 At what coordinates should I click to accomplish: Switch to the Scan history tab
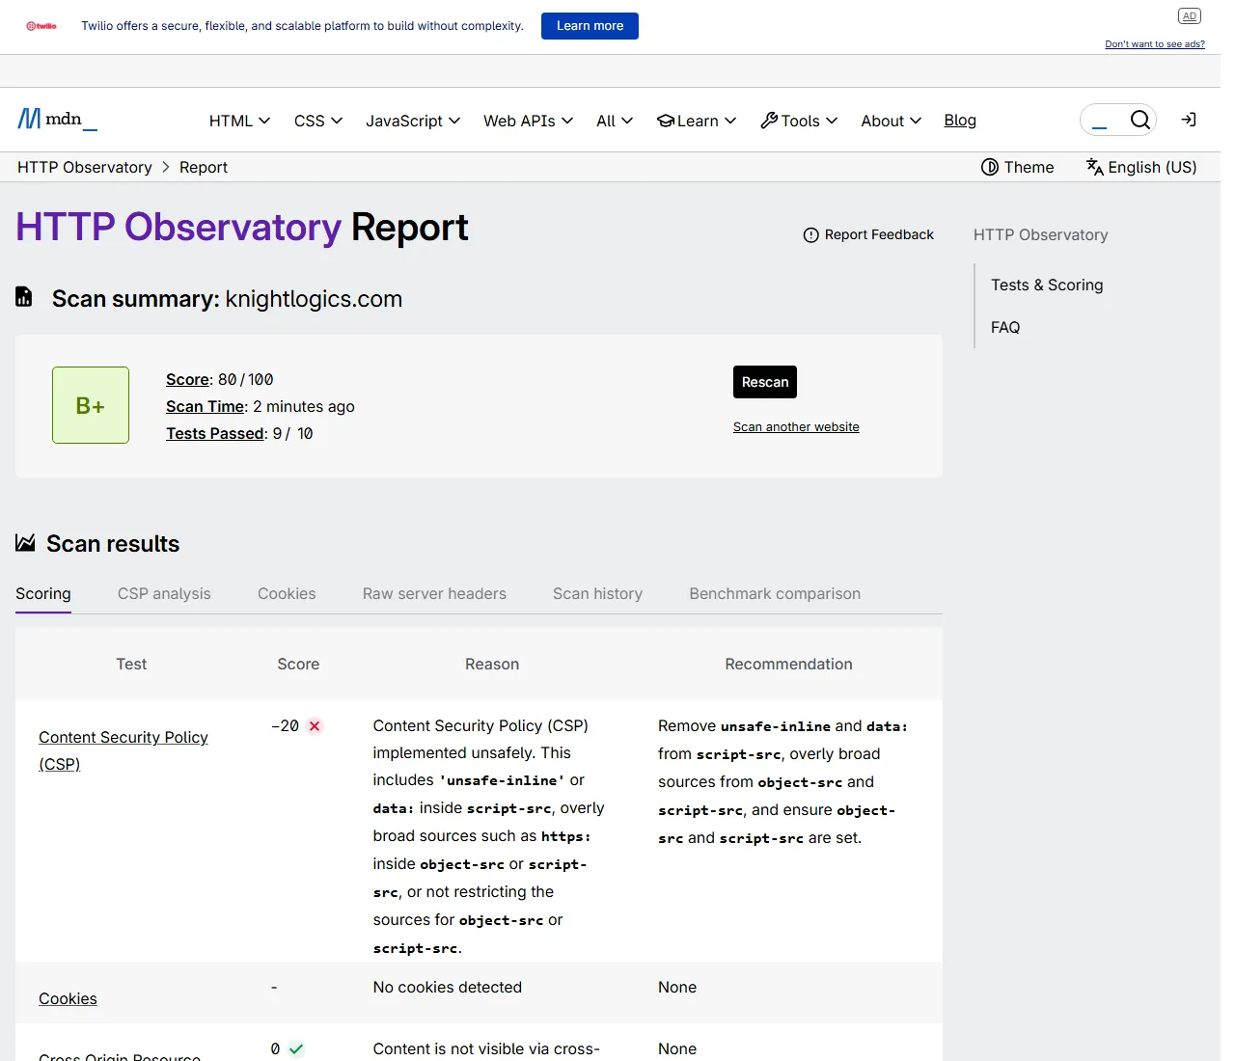pos(597,593)
